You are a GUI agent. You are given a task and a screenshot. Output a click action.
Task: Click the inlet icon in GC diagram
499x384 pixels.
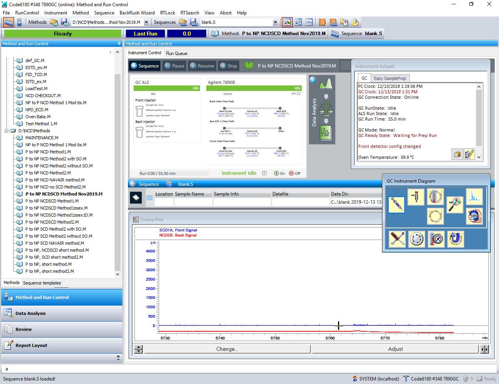coord(416,196)
